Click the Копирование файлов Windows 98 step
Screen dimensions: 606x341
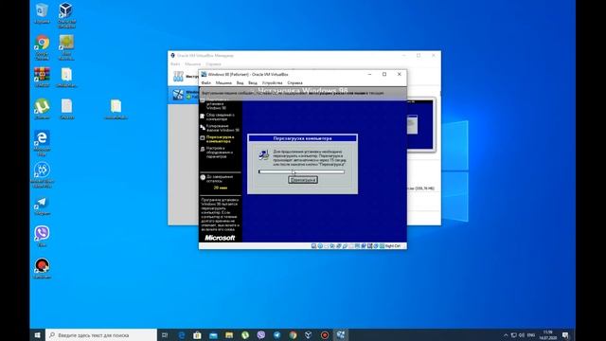coord(220,128)
